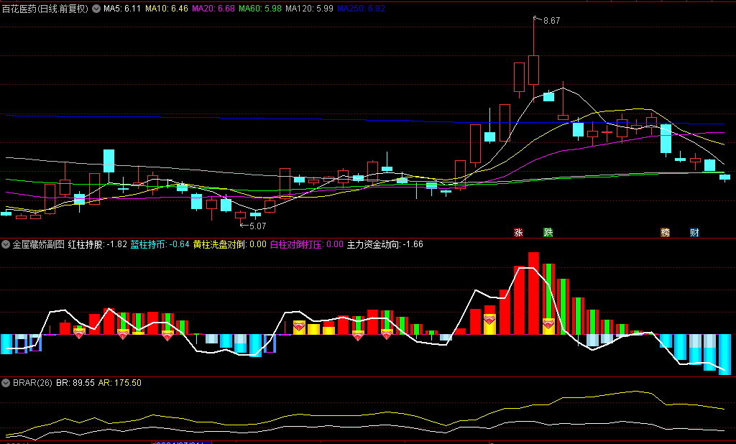Click the candlestick topping at 8.67
The image size is (736, 444).
(x=534, y=70)
